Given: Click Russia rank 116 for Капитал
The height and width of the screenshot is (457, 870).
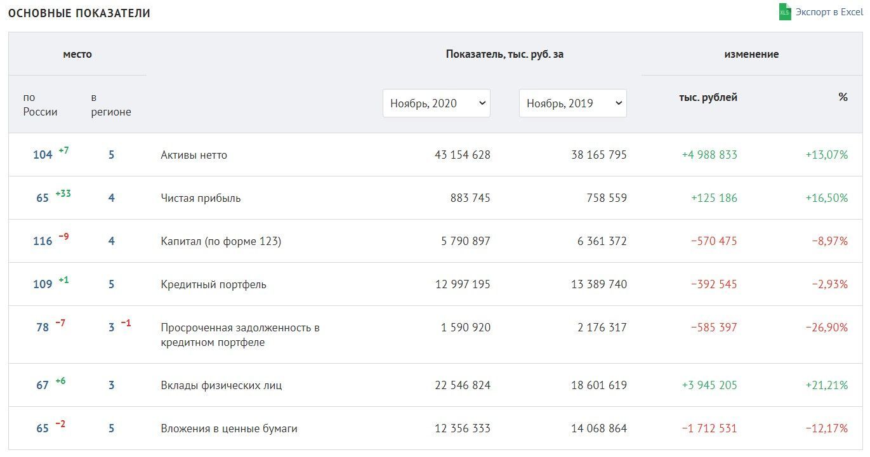Looking at the screenshot, I should pos(43,241).
